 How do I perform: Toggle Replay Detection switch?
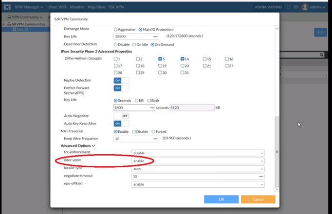click(121, 80)
